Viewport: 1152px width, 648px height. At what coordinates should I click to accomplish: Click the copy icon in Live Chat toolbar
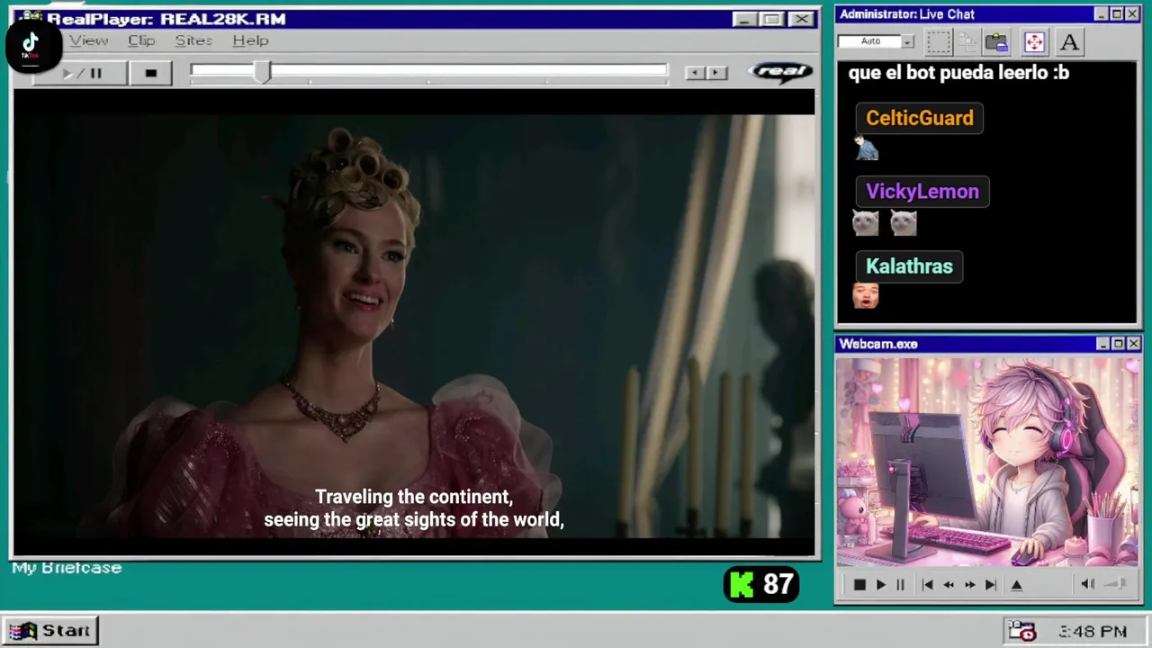[967, 41]
